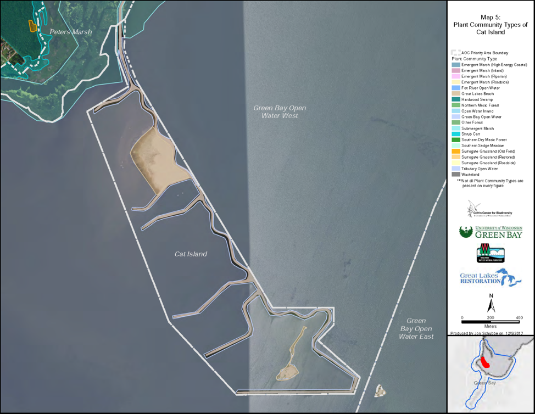Click the 'Produced by Jon Schubbe' credit line
Image resolution: width=535 pixels, height=414 pixels.
487,333
